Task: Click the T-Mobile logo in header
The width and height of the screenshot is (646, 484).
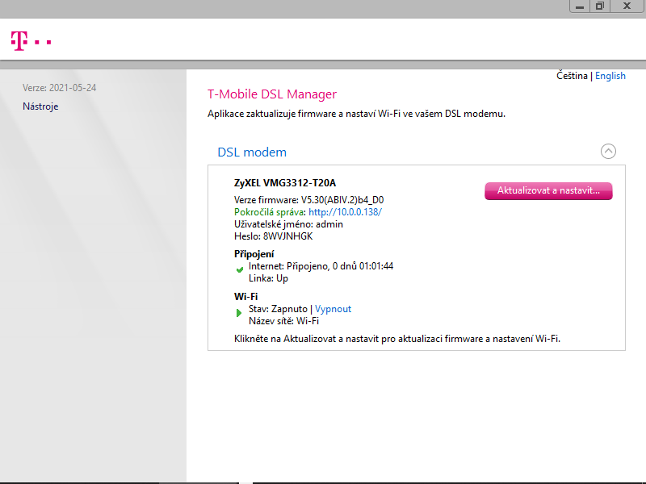Action: click(31, 41)
